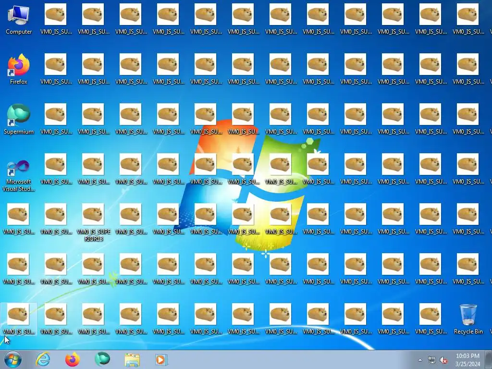492x369 pixels.
Task: Launch Firefox from the taskbar
Action: [73, 359]
